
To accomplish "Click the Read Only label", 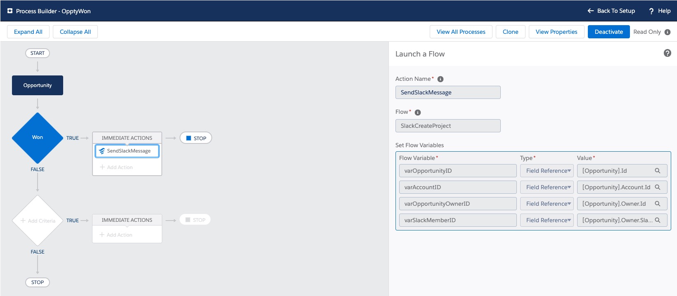I will [647, 32].
